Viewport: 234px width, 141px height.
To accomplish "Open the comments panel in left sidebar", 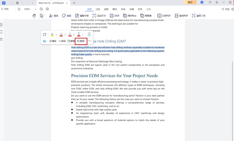I will [1, 39].
